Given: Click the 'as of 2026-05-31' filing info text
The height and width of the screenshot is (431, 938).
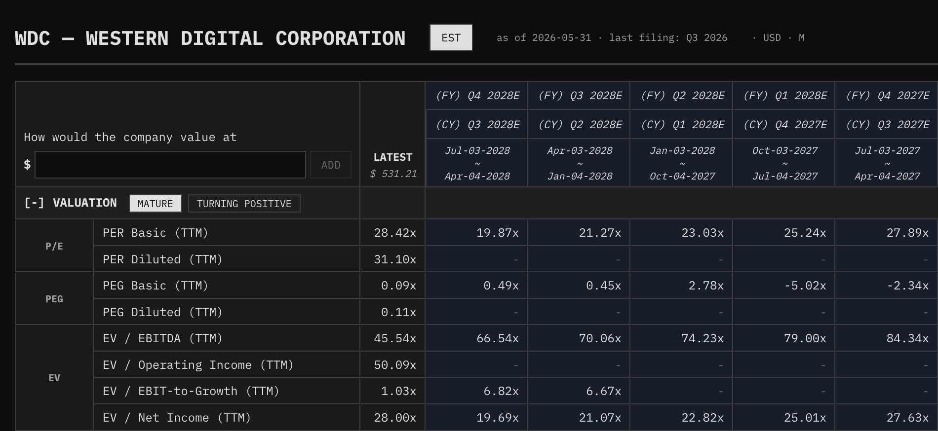Looking at the screenshot, I should pos(544,38).
